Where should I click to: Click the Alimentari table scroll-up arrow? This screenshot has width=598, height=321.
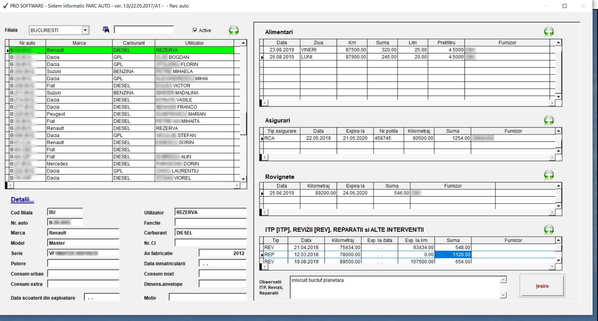pyautogui.click(x=558, y=43)
